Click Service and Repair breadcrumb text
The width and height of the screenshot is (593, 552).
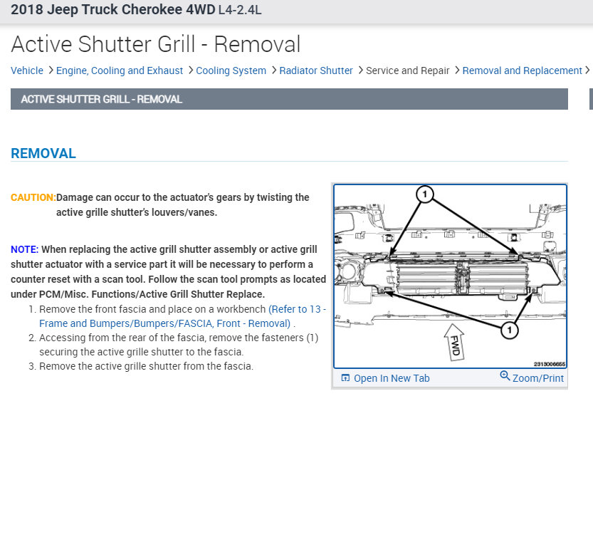[x=408, y=71]
